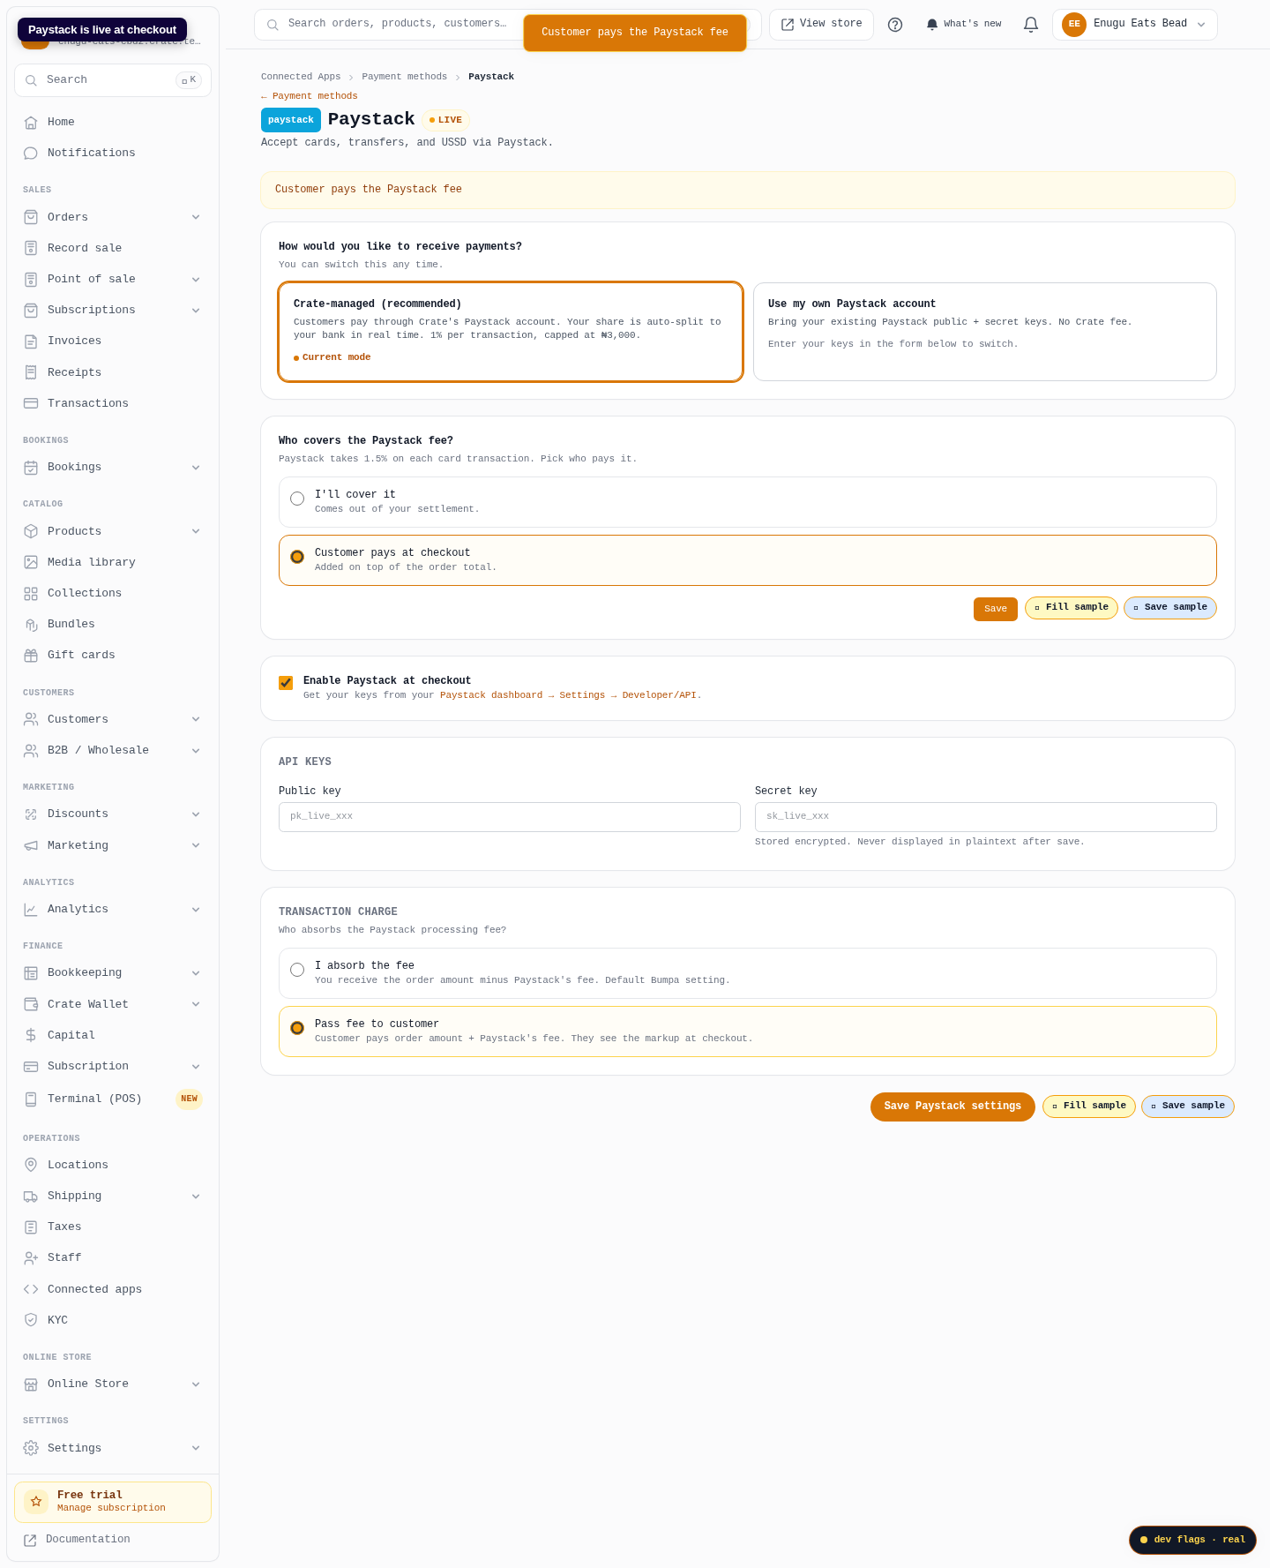Screen dimensions: 1270x1568
Task: Open Marketing in the sidebar
Action: pyautogui.click(x=113, y=845)
